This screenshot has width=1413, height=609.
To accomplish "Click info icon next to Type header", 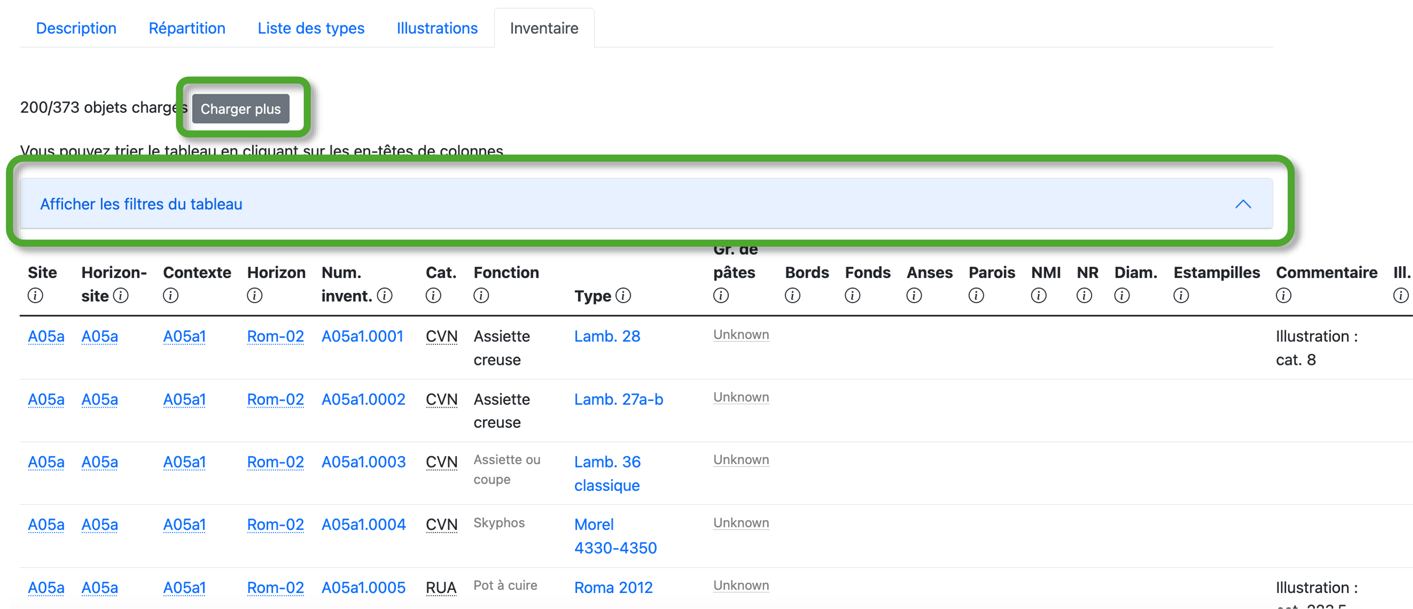I will tap(623, 296).
